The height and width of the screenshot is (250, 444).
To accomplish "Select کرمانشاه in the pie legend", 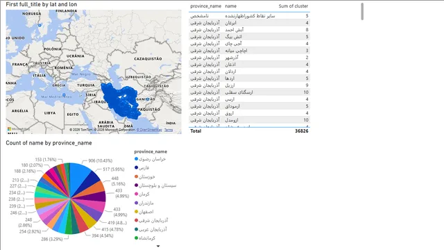I will pos(145,238).
